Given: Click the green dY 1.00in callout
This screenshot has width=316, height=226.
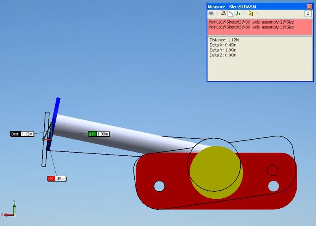Looking at the screenshot, I should point(99,134).
